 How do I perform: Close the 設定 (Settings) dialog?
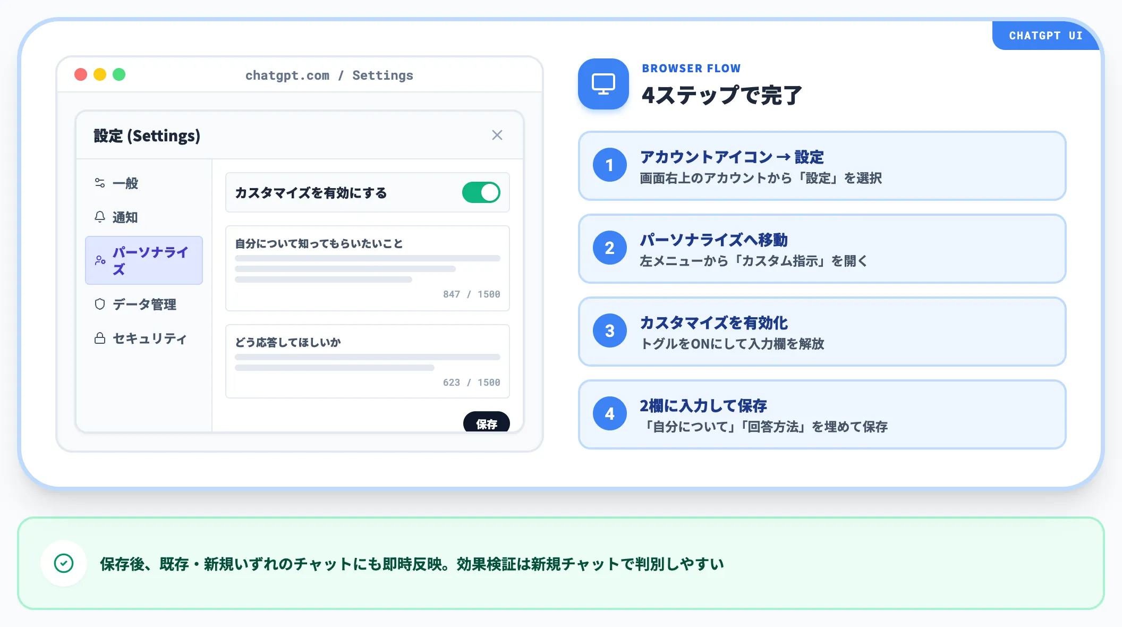pyautogui.click(x=497, y=135)
